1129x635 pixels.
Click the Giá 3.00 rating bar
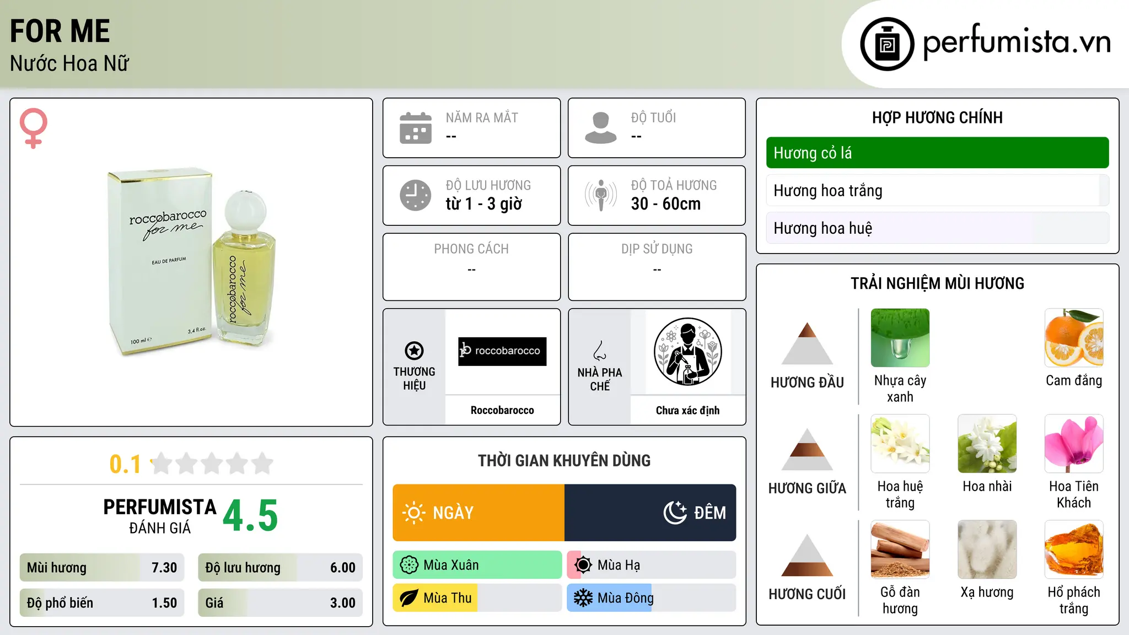tap(280, 603)
